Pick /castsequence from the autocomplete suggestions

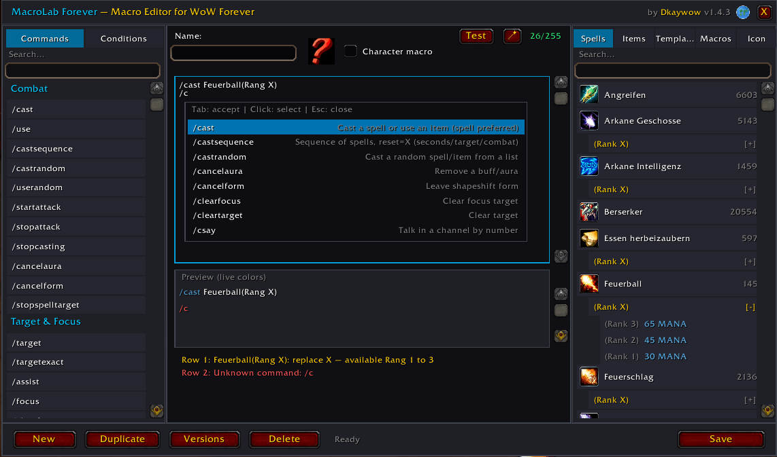coord(356,143)
